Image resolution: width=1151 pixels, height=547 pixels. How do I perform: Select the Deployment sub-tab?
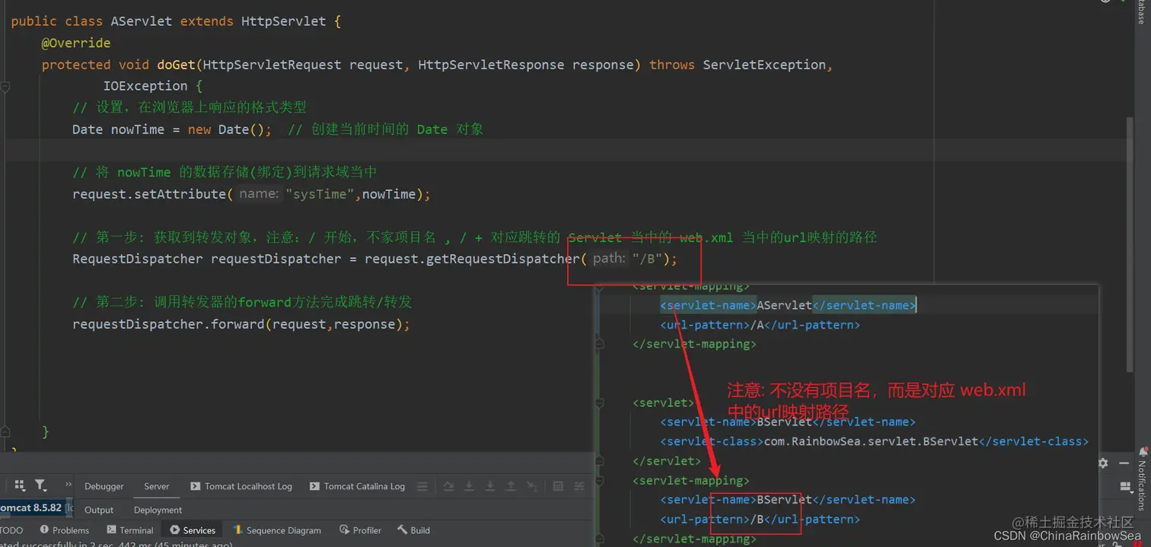[x=158, y=510]
